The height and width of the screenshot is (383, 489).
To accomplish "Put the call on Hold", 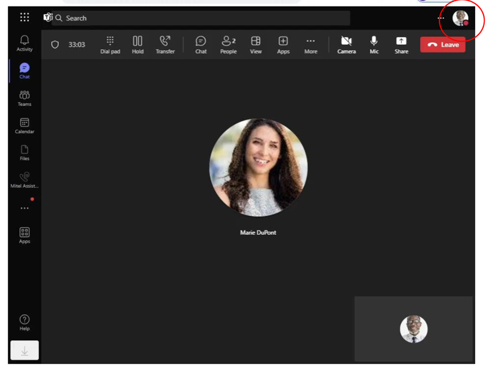I will click(x=137, y=44).
